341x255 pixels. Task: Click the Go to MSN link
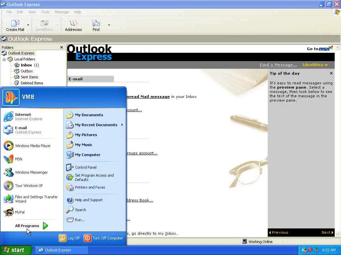tap(320, 48)
